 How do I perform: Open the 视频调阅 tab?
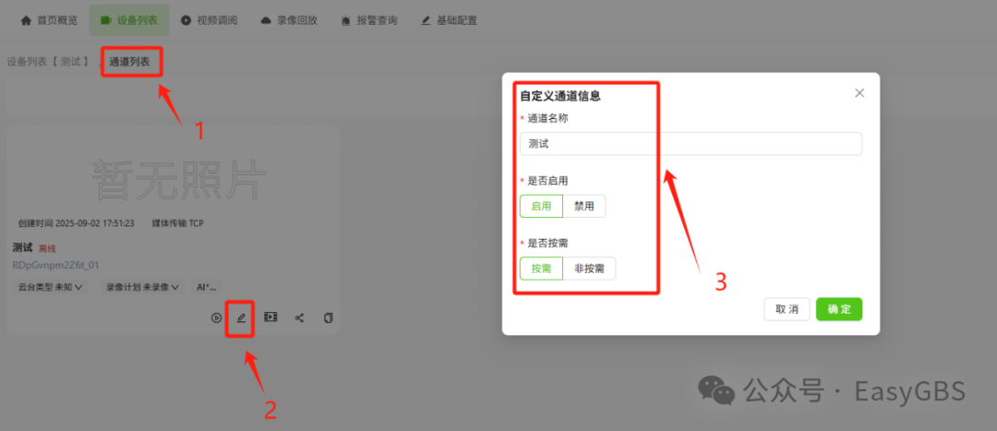click(210, 20)
